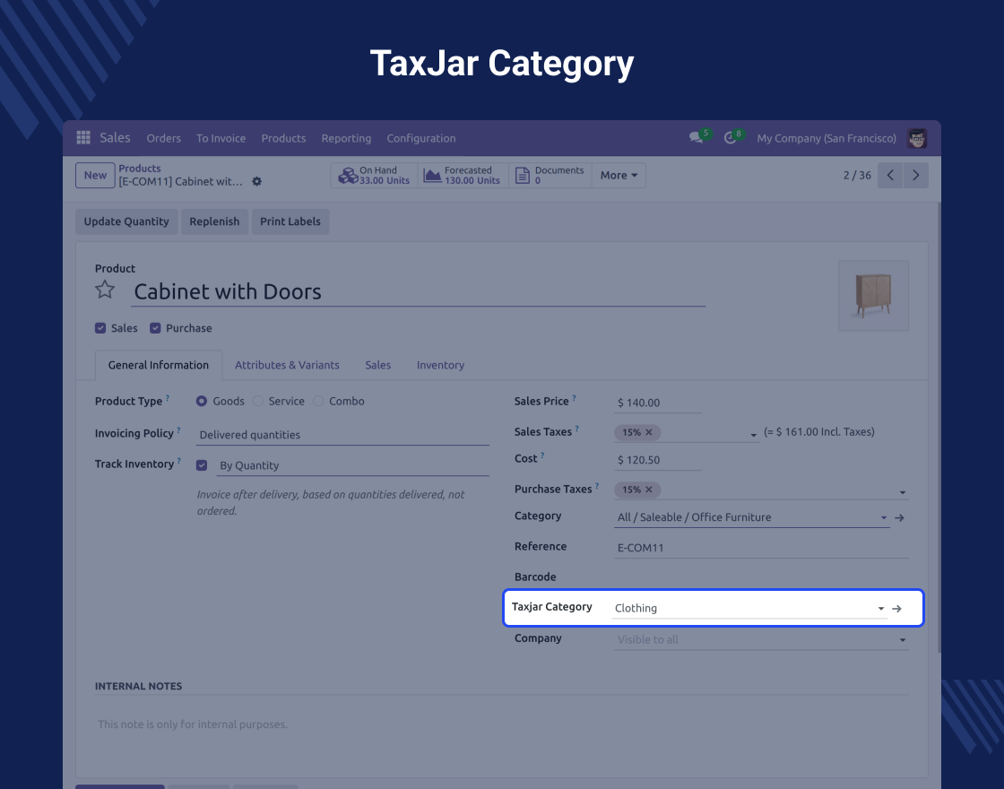This screenshot has height=789, width=1004.
Task: Open the Reporting menu
Action: coord(346,138)
